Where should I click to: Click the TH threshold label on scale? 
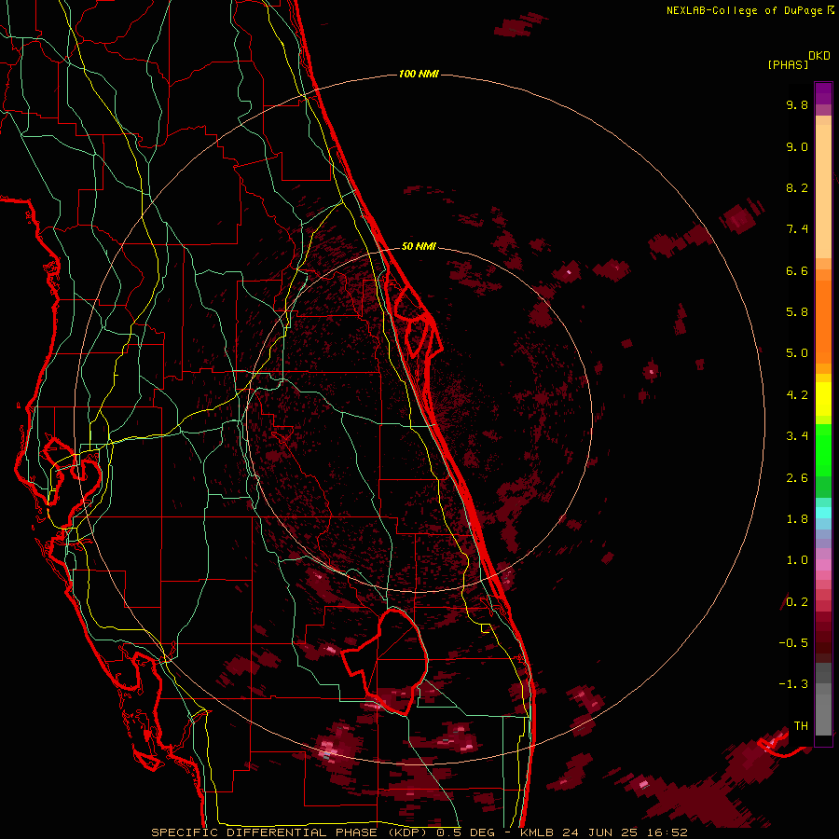pyautogui.click(x=801, y=726)
